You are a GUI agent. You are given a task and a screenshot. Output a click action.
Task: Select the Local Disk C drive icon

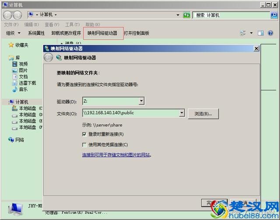pyautogui.click(x=14, y=108)
